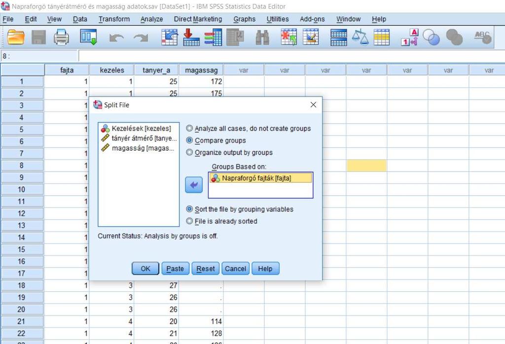The image size is (505, 344).
Task: Select Napraforgó fajták [fajta] in Groups Based on
Action: coord(260,178)
